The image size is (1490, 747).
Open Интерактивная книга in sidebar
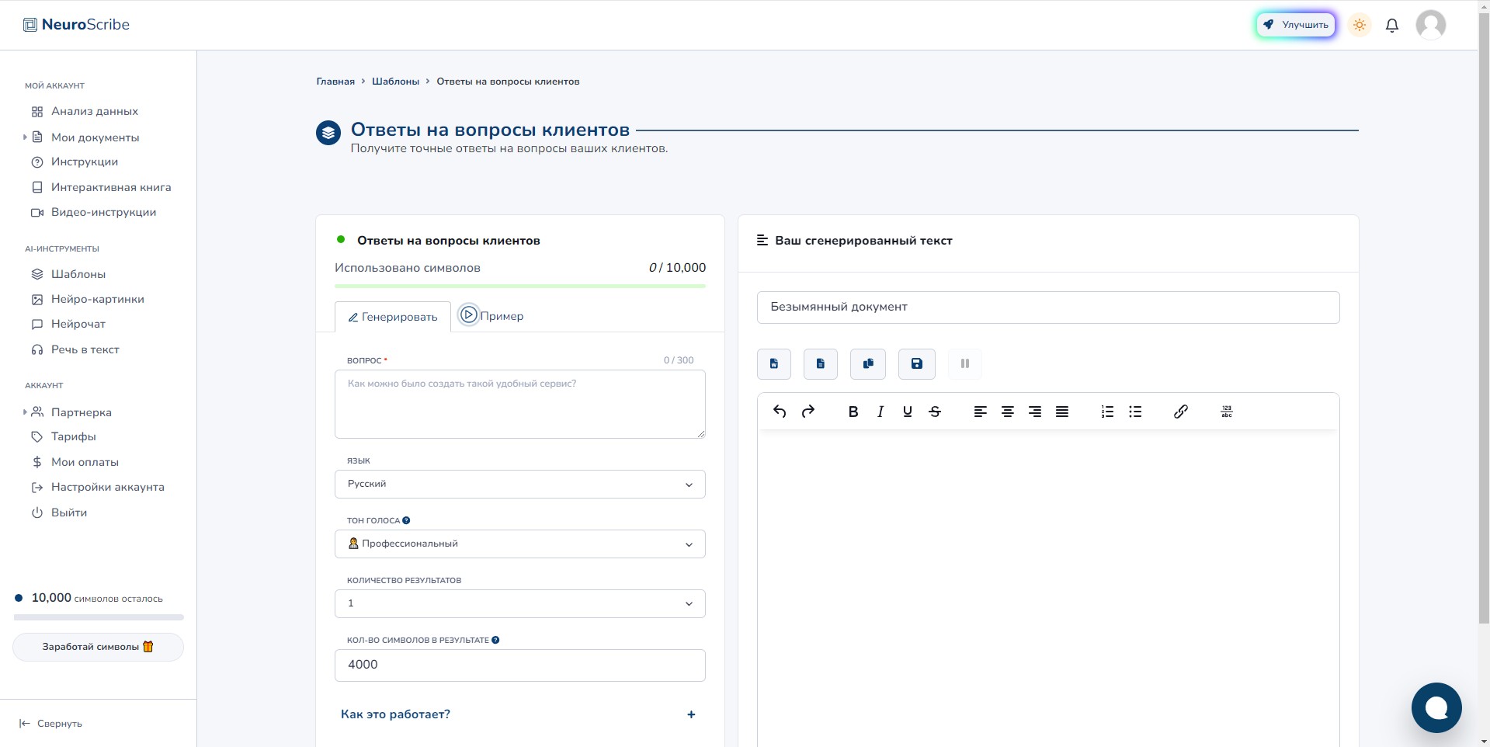point(101,188)
